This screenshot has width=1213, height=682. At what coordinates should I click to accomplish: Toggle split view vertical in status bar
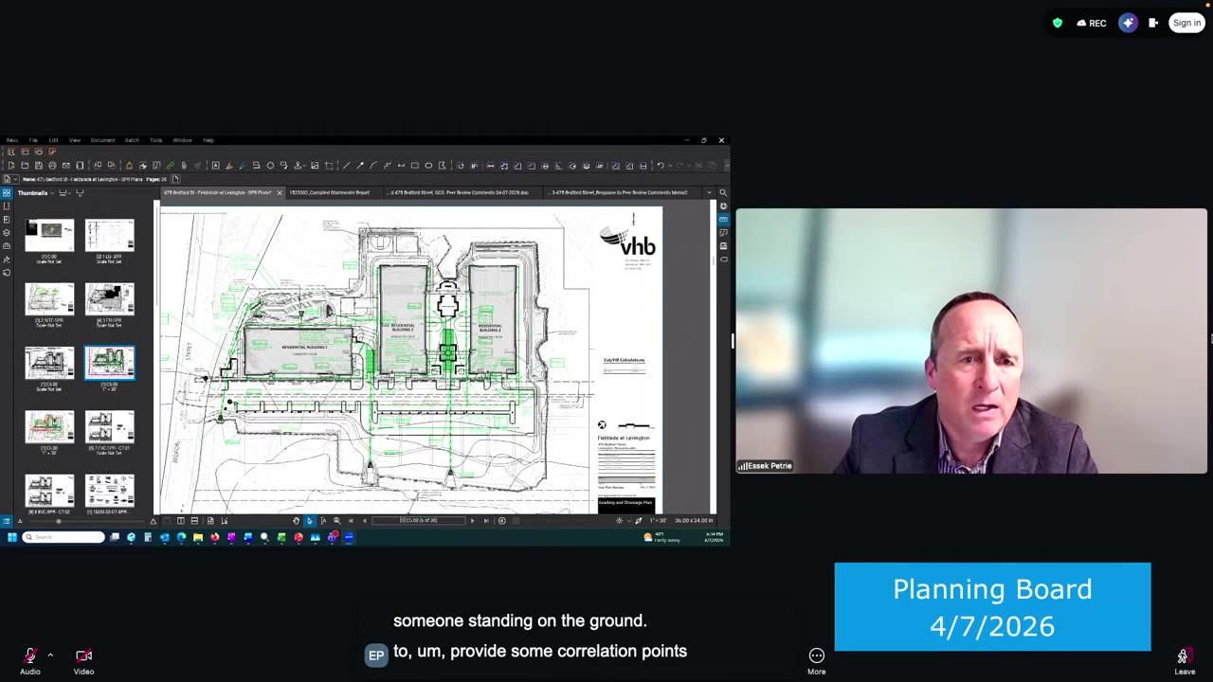(181, 521)
